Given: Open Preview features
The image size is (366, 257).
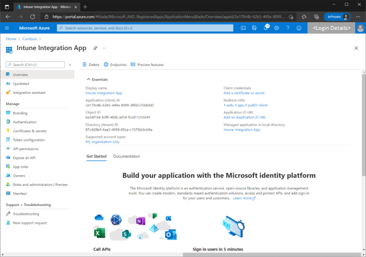Looking at the screenshot, I should click(147, 65).
